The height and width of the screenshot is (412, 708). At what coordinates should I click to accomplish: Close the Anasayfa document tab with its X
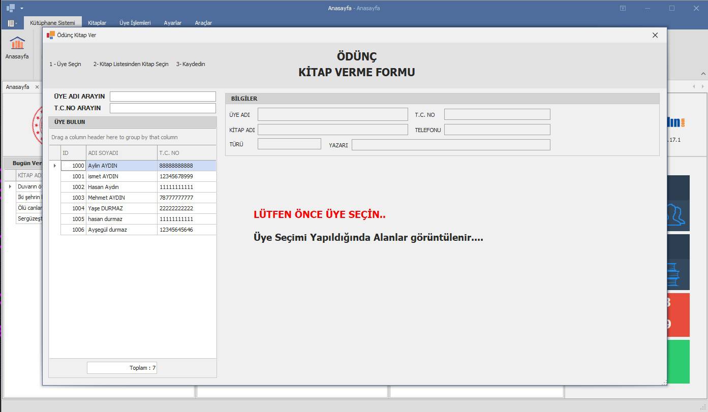pos(37,87)
